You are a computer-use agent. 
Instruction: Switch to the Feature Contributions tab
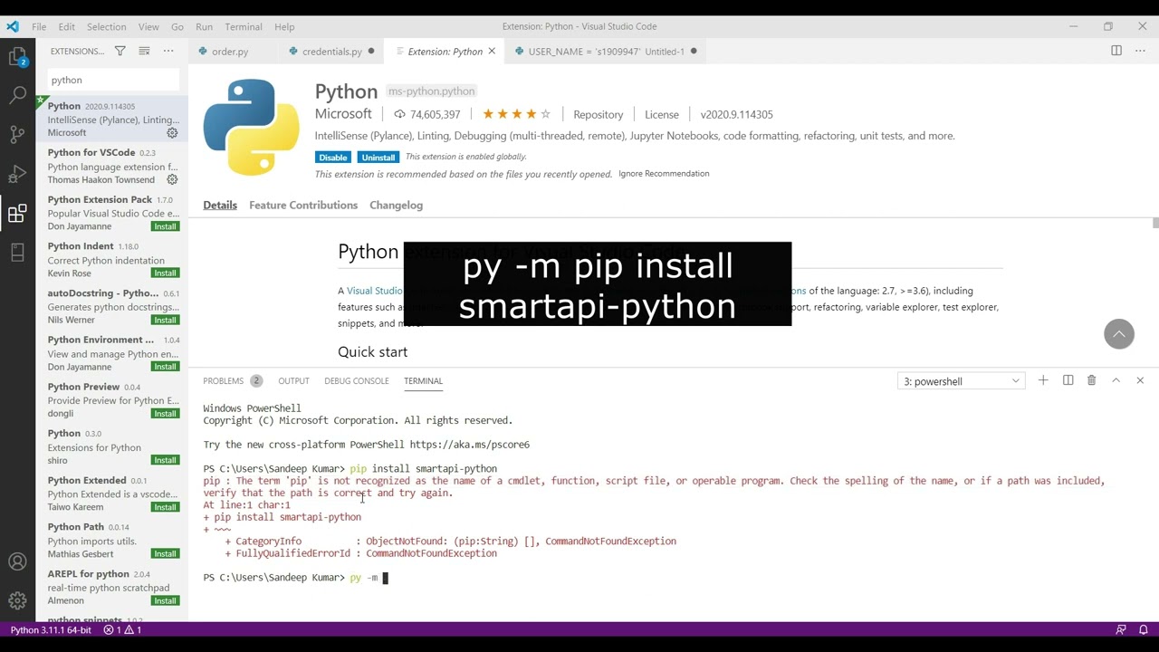(x=303, y=206)
